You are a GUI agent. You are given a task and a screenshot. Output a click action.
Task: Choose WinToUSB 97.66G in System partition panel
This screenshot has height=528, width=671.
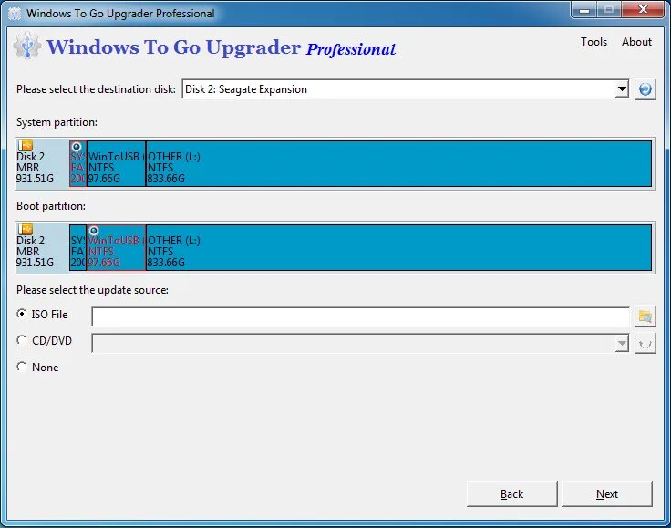point(116,164)
